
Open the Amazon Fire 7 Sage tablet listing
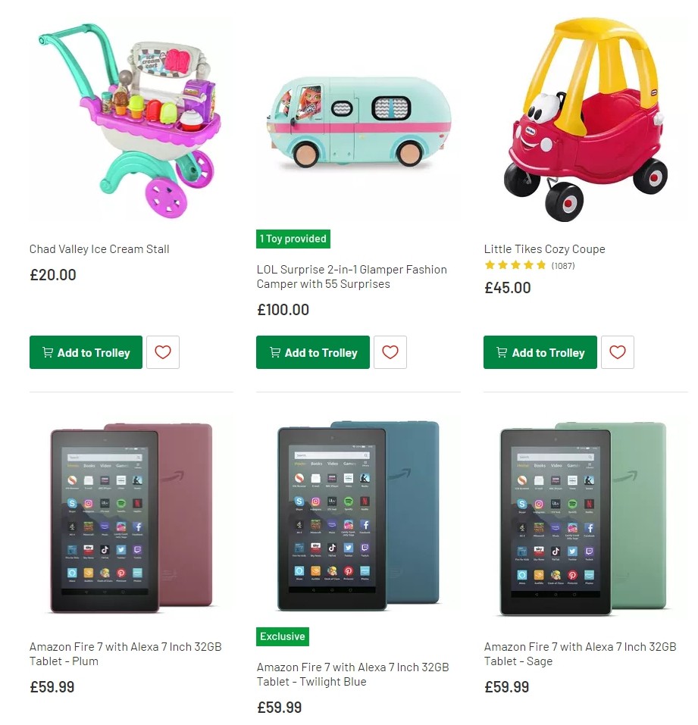point(580,654)
